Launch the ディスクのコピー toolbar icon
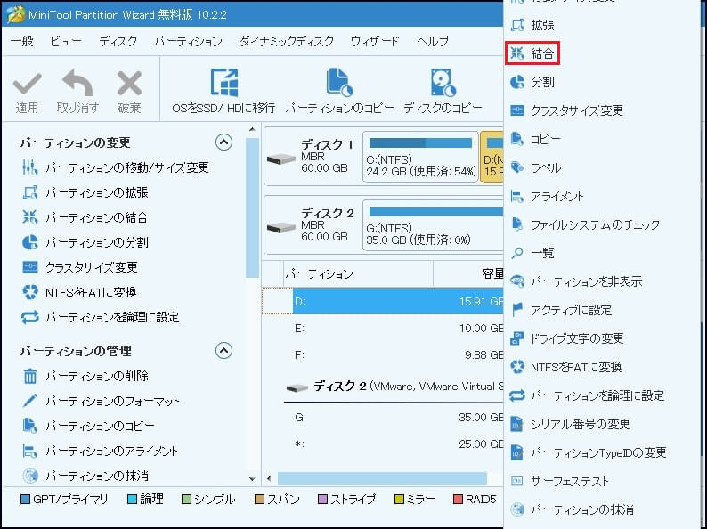The height and width of the screenshot is (529, 707). pyautogui.click(x=443, y=83)
